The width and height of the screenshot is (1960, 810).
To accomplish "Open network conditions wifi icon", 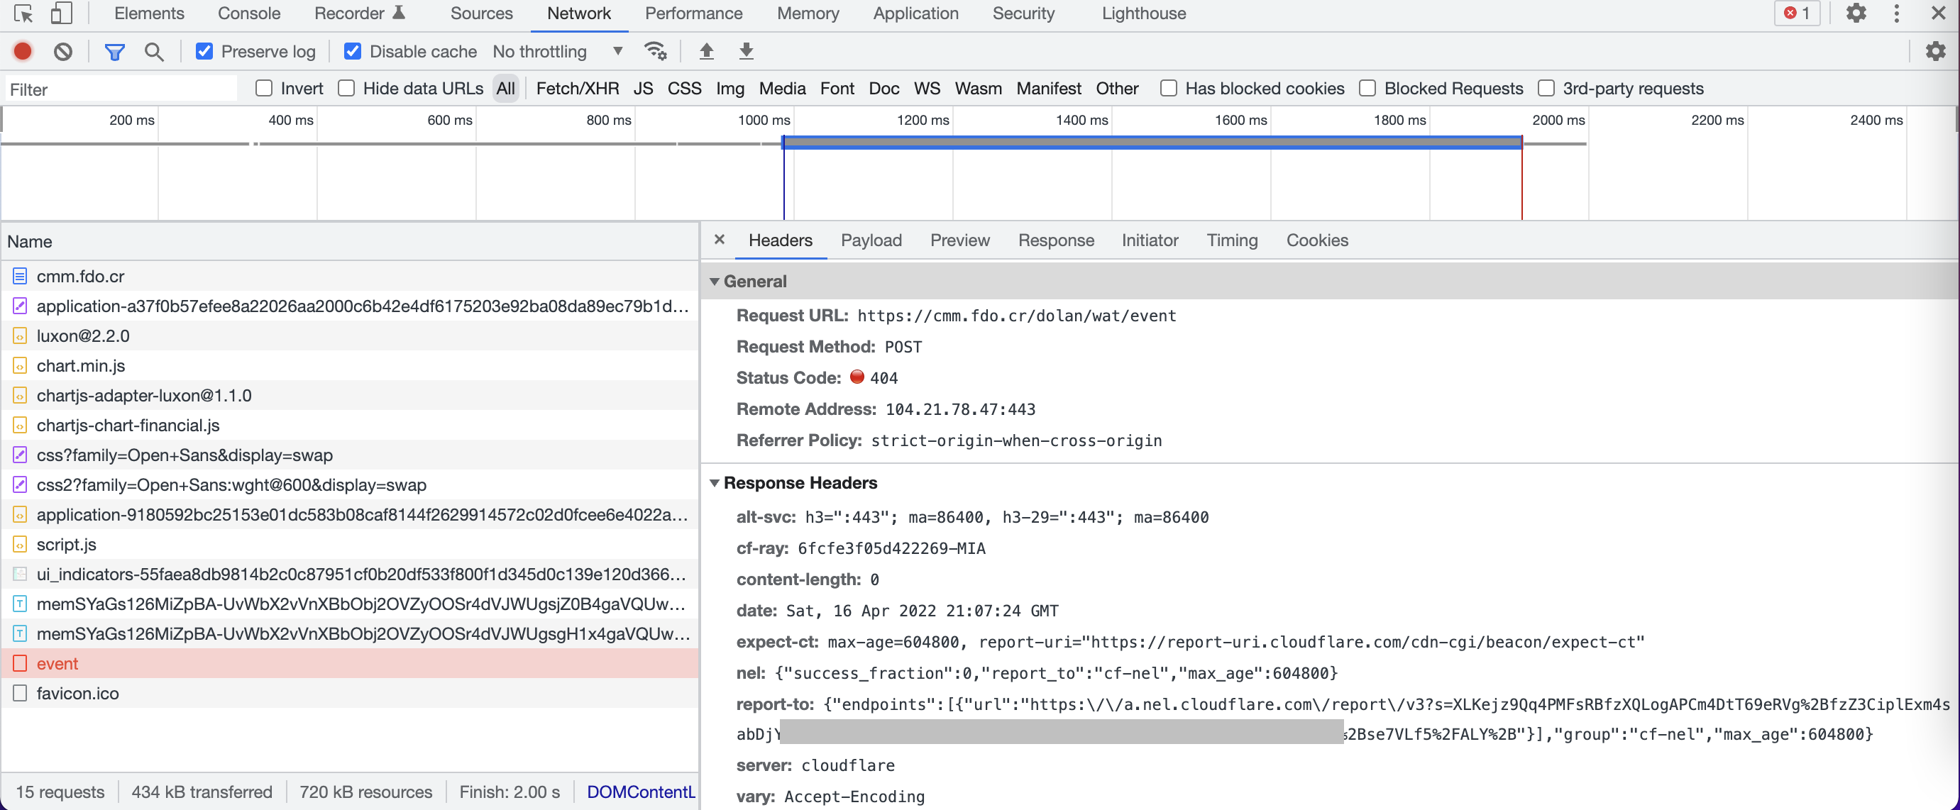I will click(x=654, y=51).
